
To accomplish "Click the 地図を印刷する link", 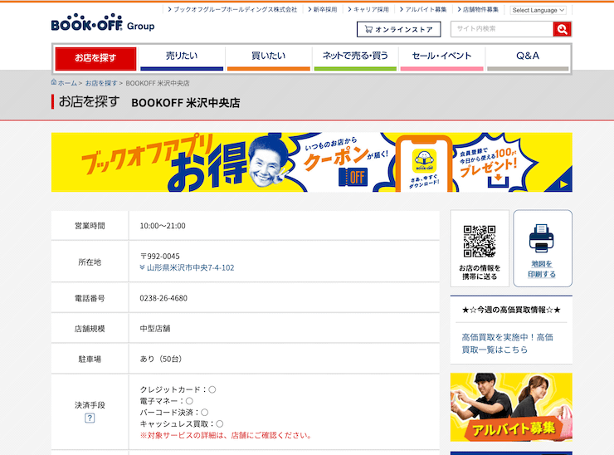I will tap(542, 269).
